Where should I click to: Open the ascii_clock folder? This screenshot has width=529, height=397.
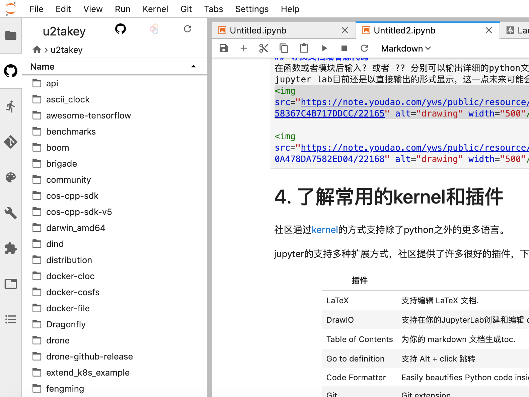pos(115,99)
